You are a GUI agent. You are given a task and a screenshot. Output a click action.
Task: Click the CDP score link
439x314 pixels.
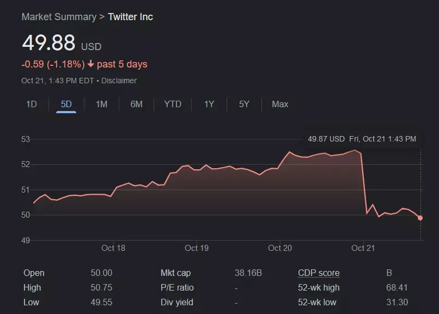[x=319, y=273]
